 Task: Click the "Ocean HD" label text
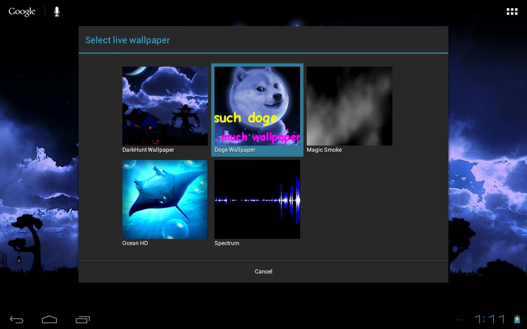(135, 243)
